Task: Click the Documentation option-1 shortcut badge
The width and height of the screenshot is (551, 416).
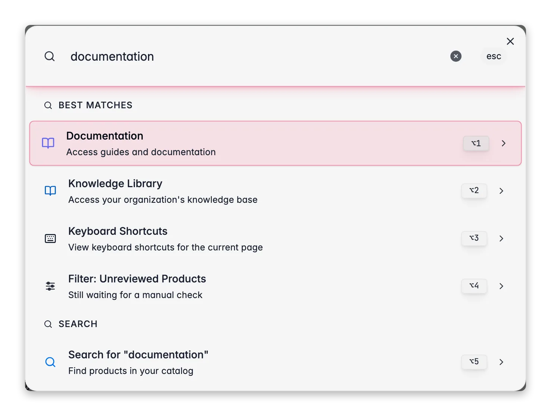Action: 476,143
